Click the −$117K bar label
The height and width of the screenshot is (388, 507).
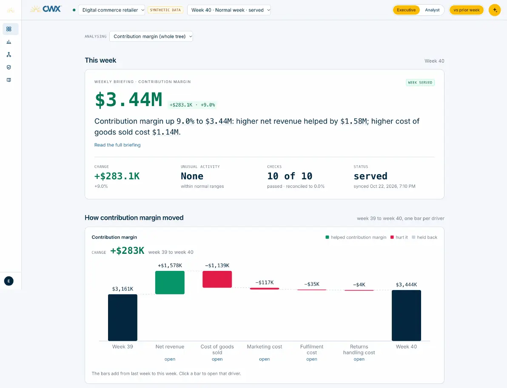[264, 282]
